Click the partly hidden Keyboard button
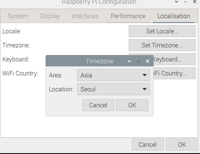The width and height of the screenshot is (200, 154). tap(175, 59)
